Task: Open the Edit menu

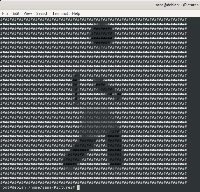Action: coord(16,13)
